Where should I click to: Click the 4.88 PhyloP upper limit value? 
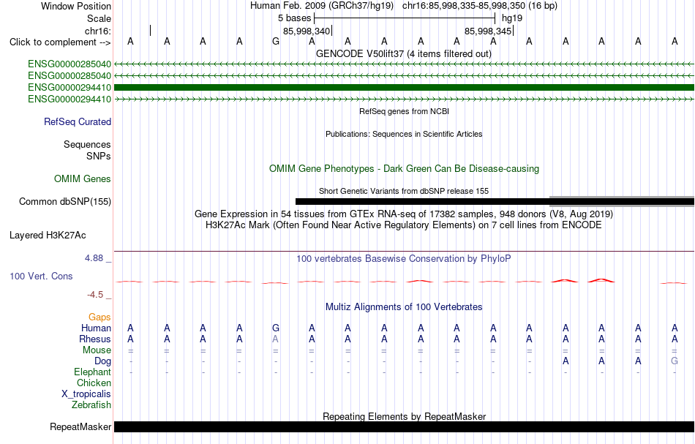coord(94,258)
